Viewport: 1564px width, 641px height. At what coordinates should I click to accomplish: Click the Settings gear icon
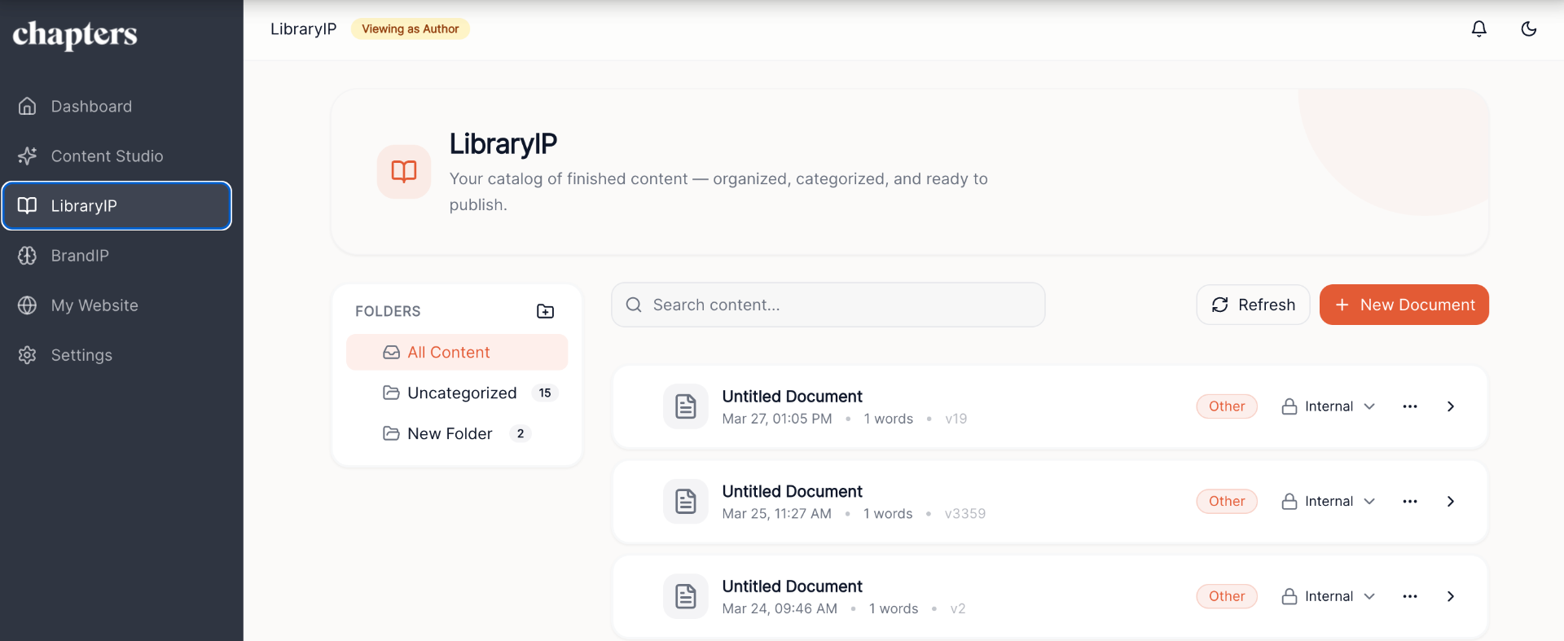click(28, 354)
